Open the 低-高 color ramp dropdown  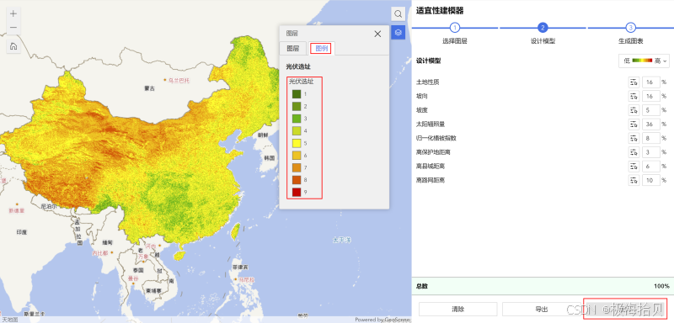click(644, 61)
